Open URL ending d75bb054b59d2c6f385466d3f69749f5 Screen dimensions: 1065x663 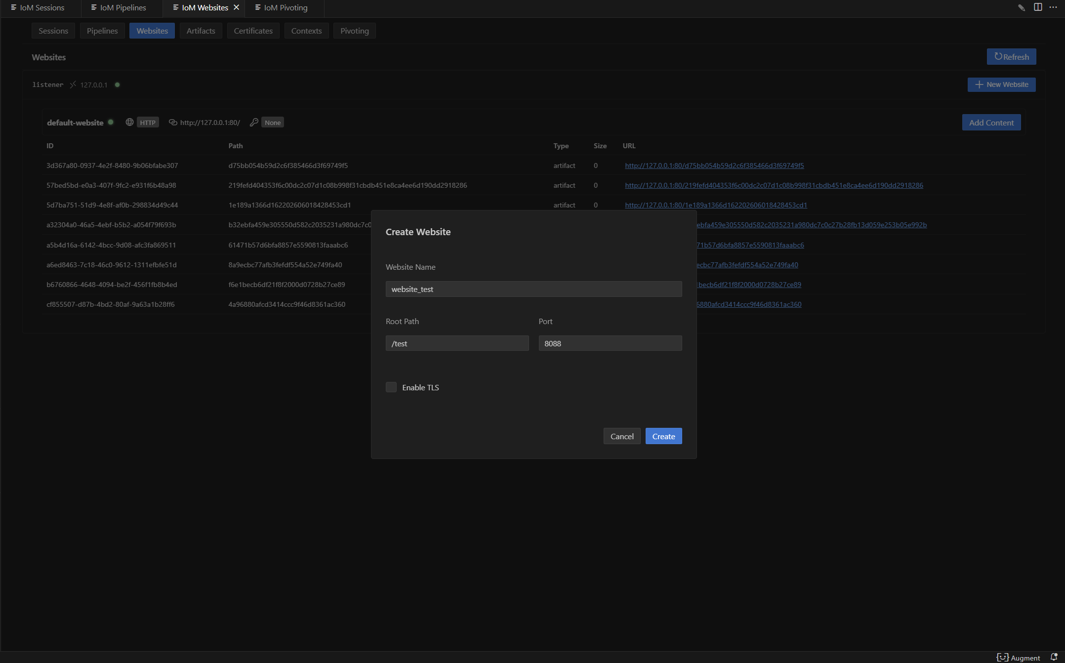tap(714, 166)
